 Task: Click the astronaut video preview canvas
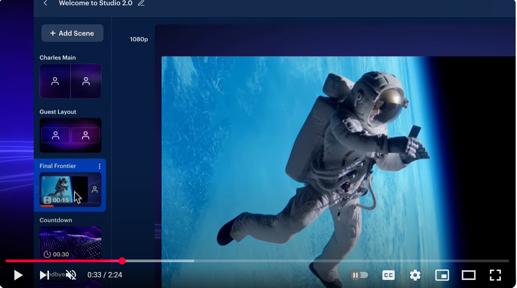338,171
